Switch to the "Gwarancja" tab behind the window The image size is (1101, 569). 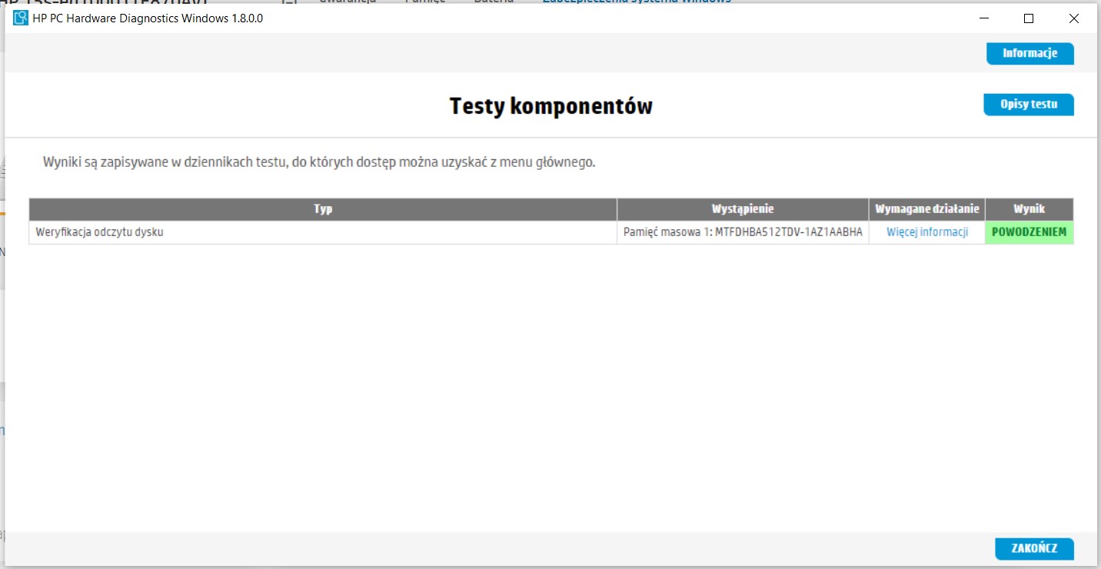click(348, 2)
